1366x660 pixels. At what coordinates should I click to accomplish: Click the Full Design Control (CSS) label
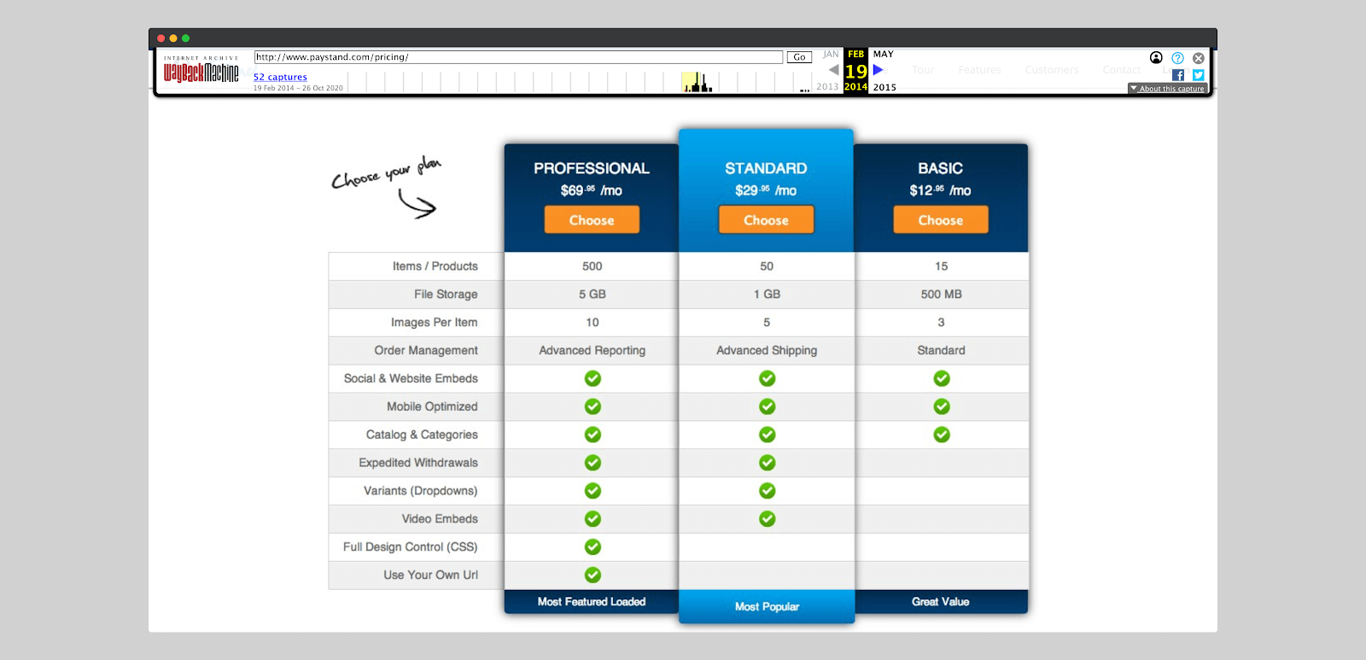pos(411,547)
